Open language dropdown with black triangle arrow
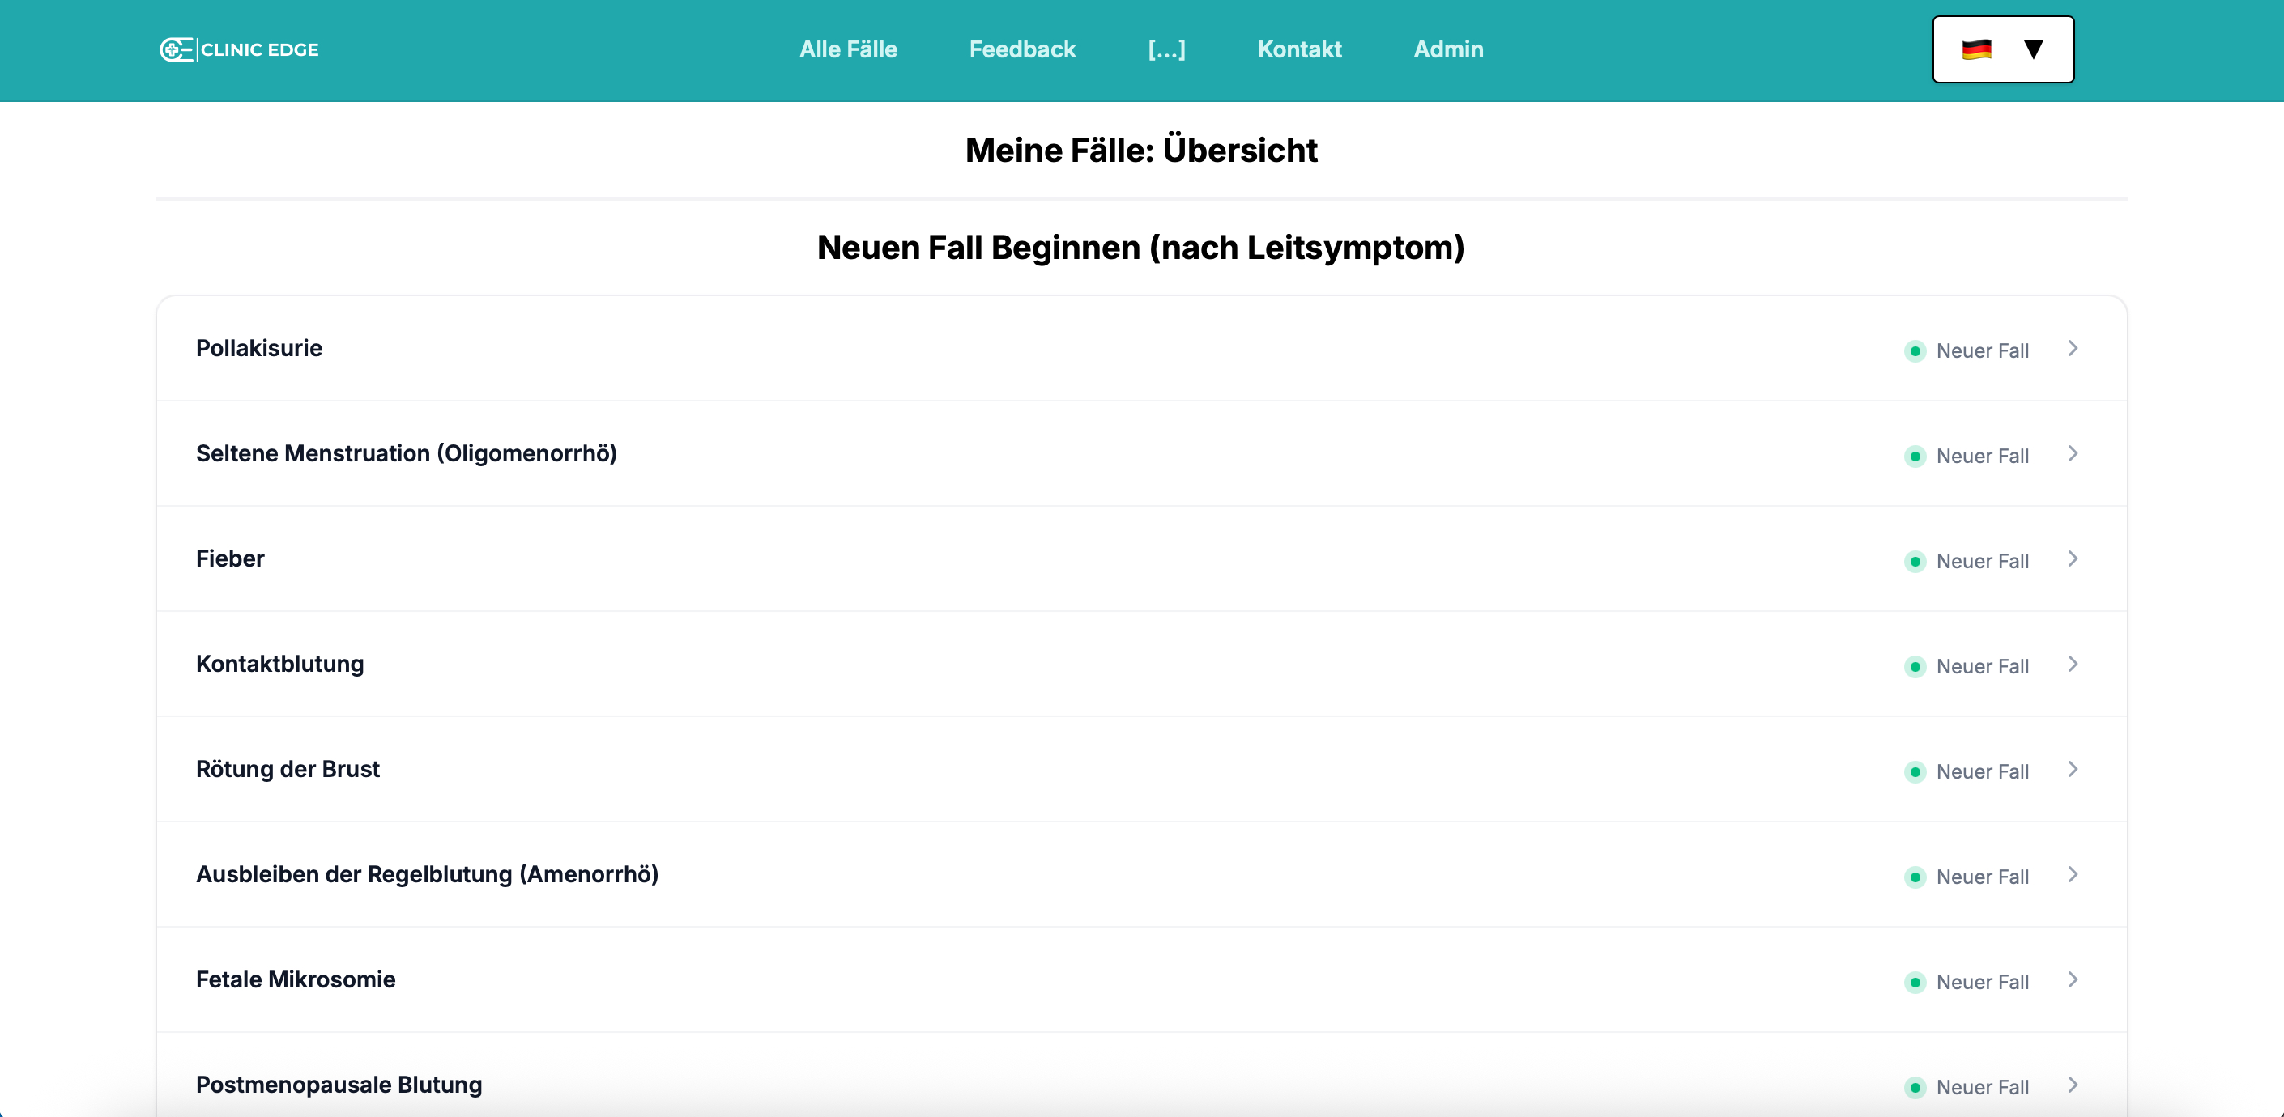2284x1117 pixels. 2033,49
